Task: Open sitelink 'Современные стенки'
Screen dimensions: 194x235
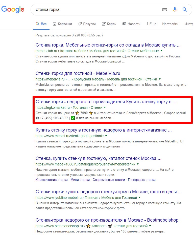Action: coord(109,180)
